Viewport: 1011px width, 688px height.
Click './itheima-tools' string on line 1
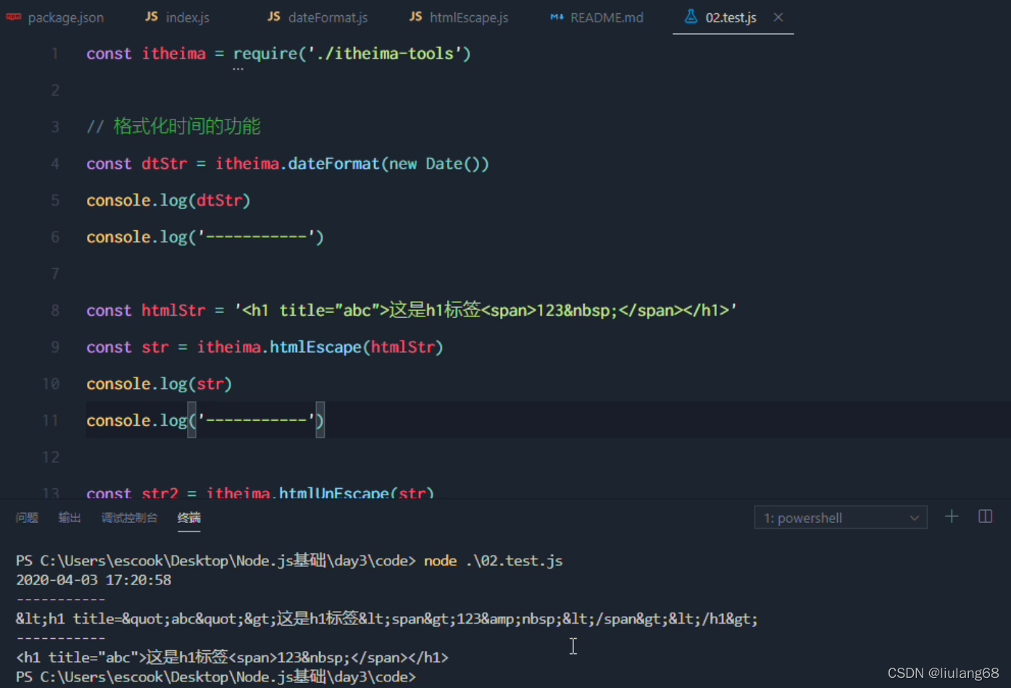click(385, 54)
